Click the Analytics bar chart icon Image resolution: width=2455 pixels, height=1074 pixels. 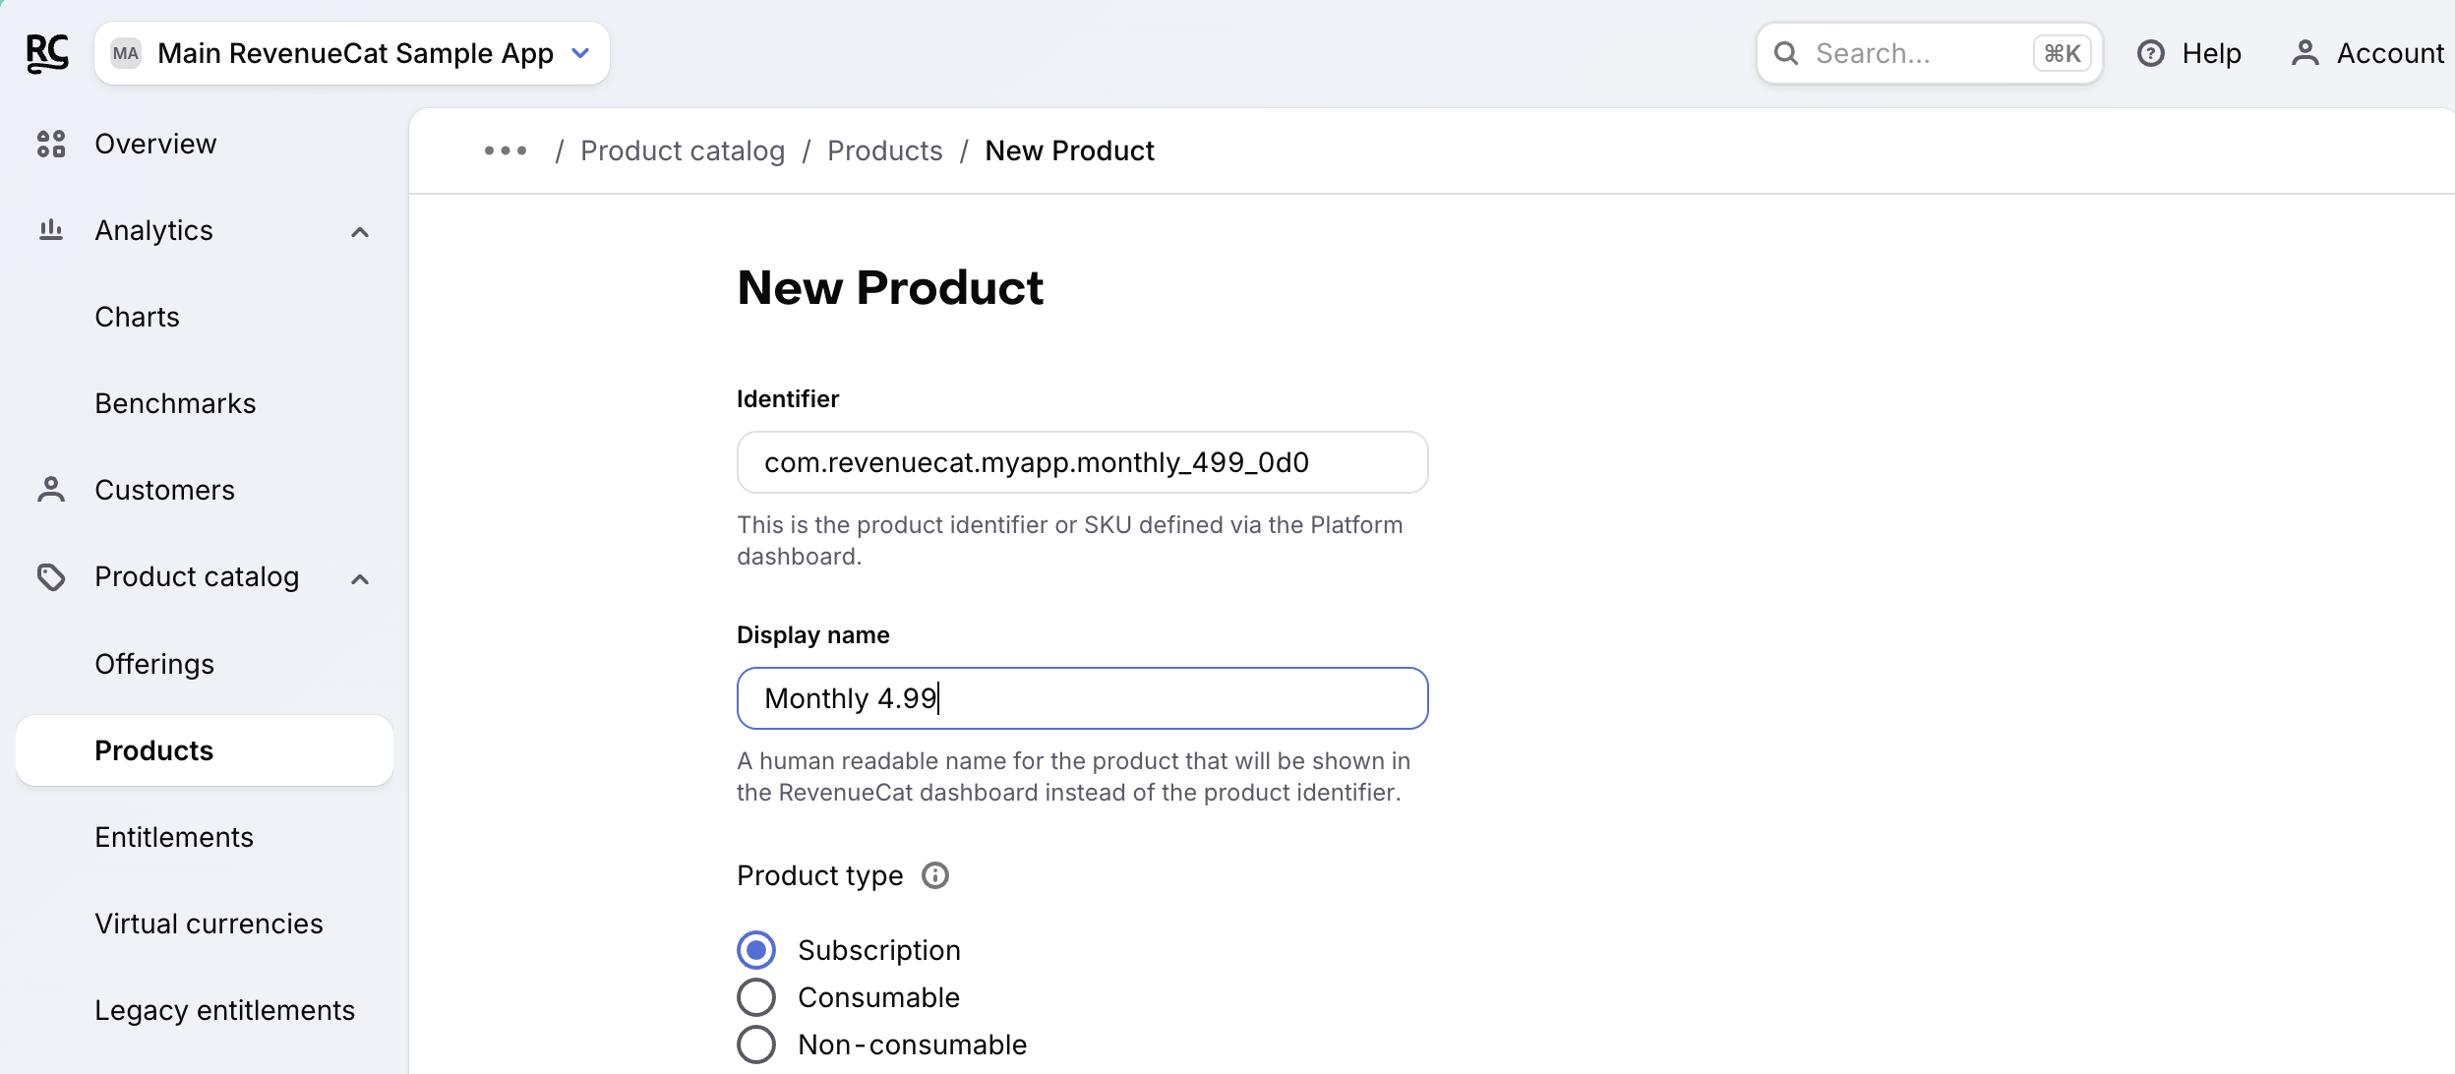point(51,230)
